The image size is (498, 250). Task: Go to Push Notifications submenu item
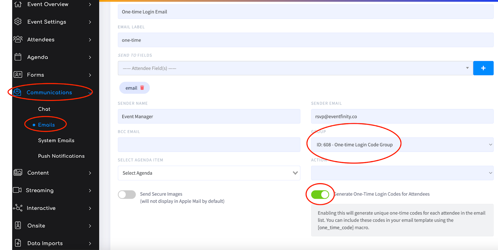coord(61,156)
